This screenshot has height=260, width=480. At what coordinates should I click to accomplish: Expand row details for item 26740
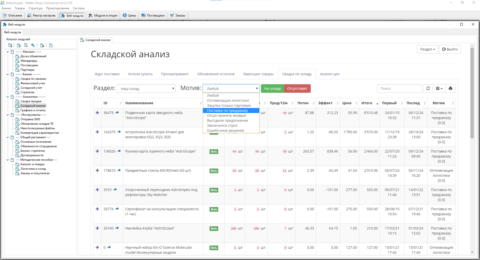tap(97, 228)
